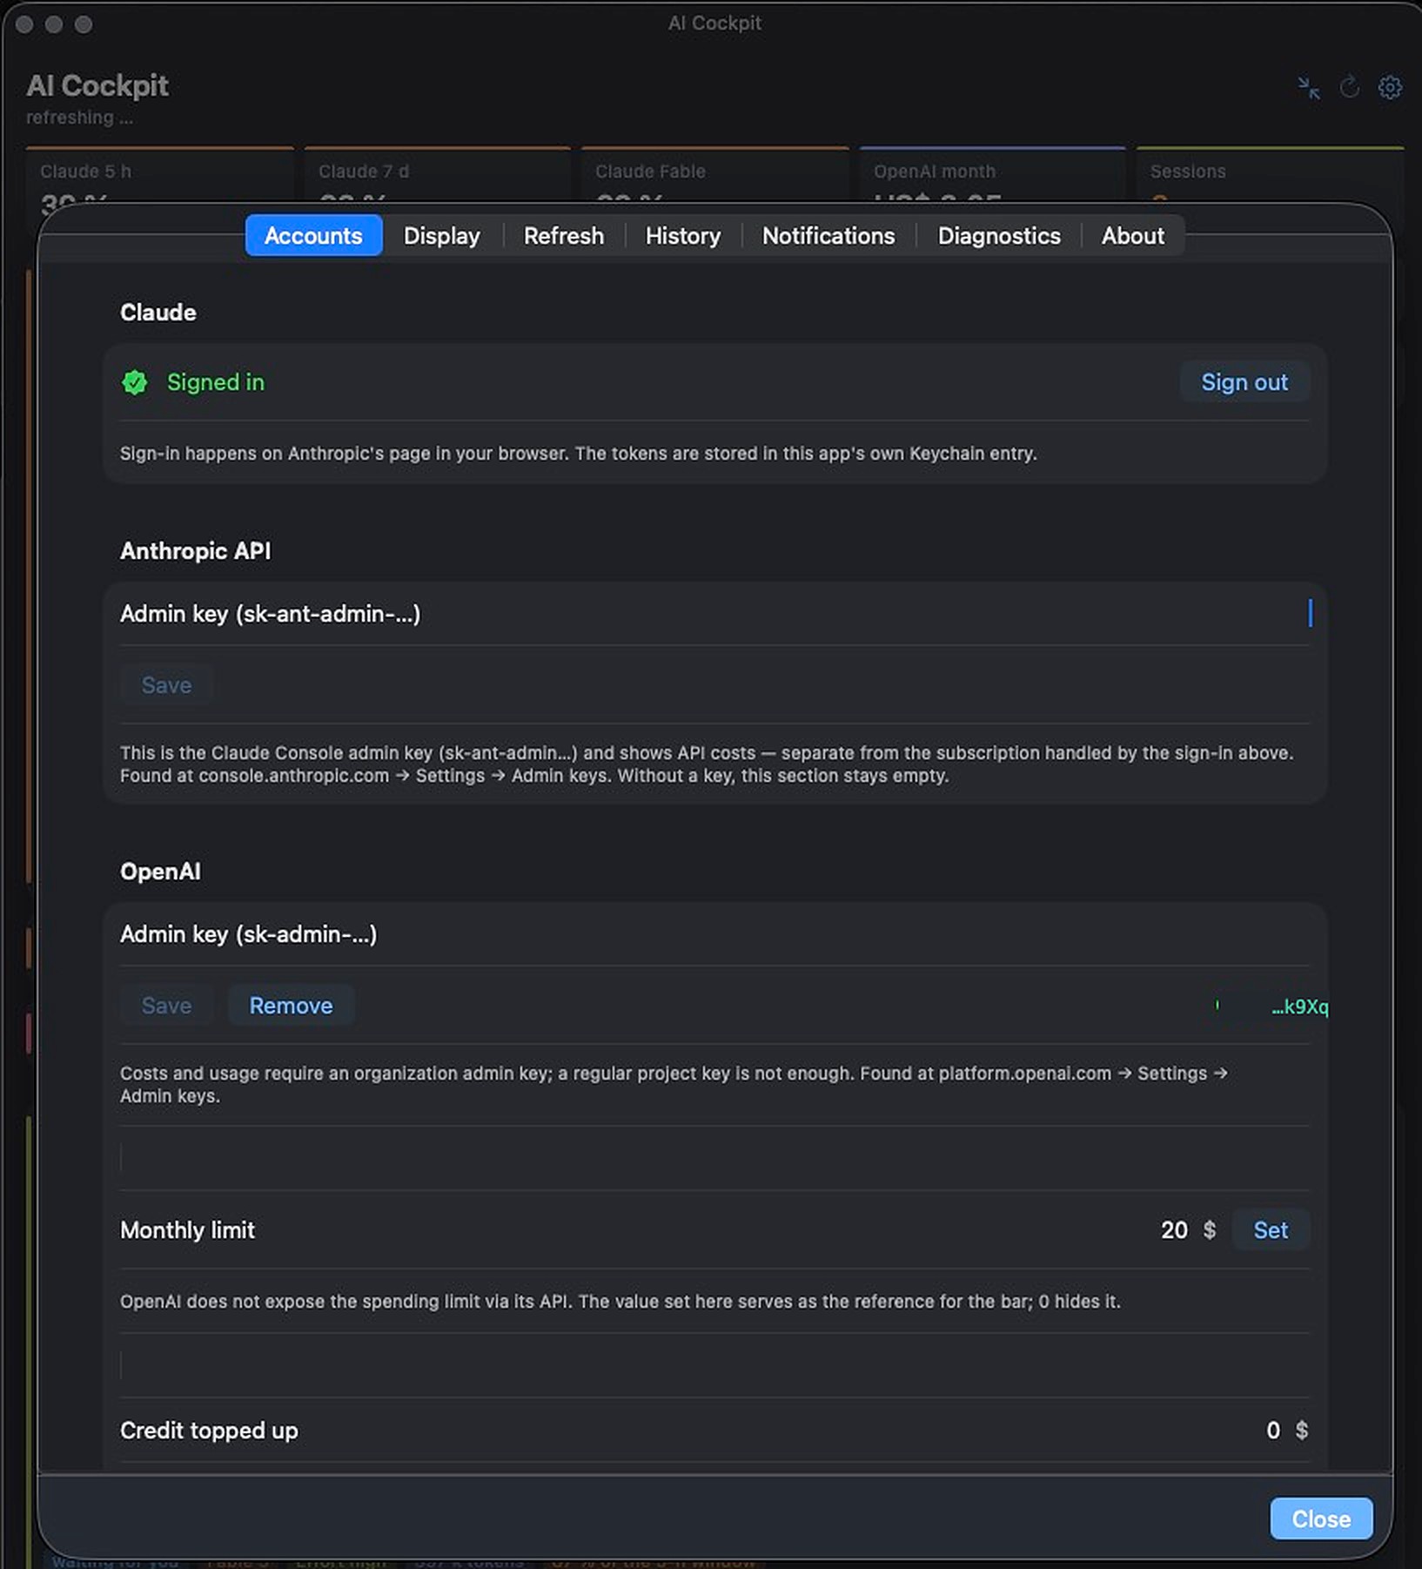Viewport: 1422px width, 1569px height.
Task: Save the Anthropic API admin key
Action: click(166, 685)
